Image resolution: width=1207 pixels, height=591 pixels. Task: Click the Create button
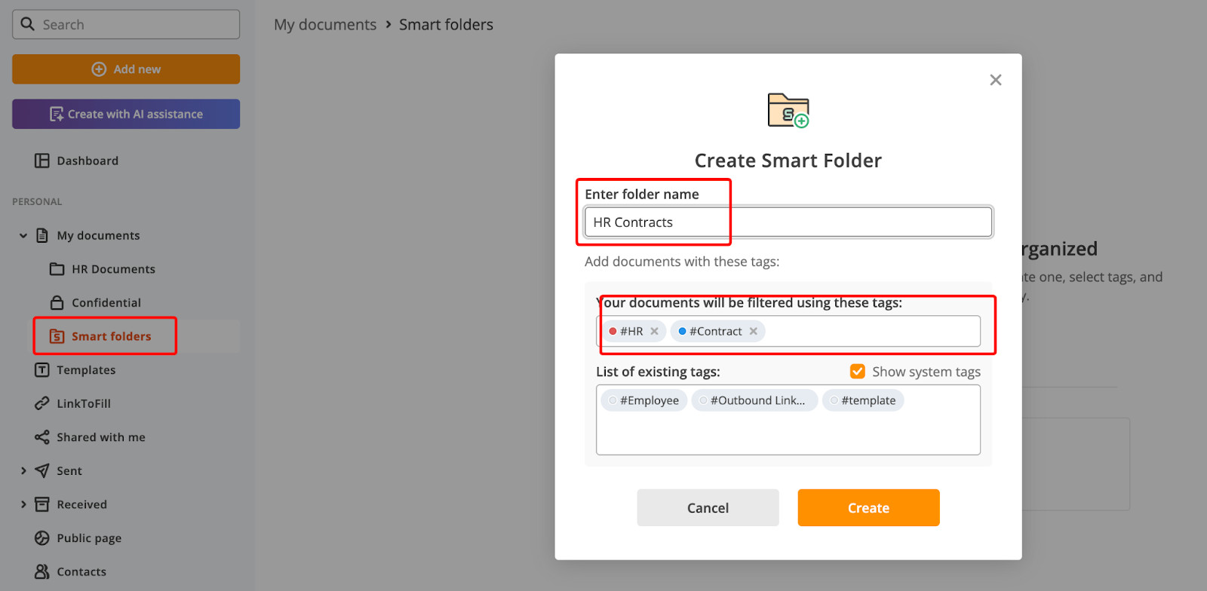(x=868, y=507)
